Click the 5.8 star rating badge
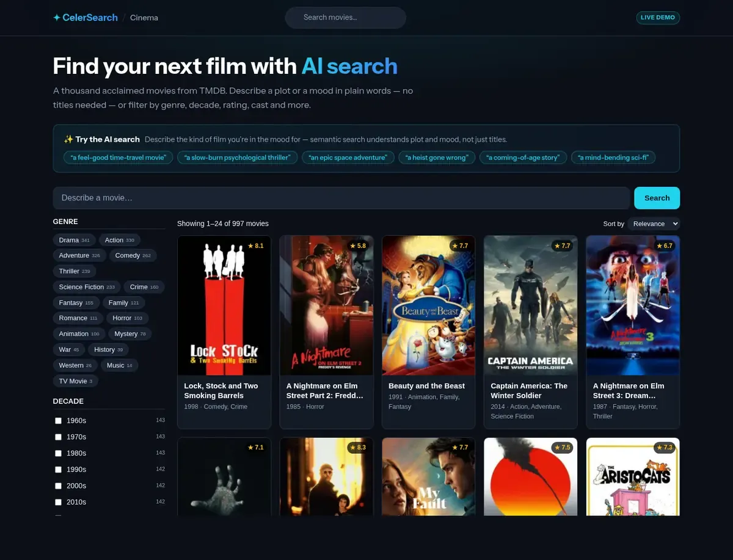 [358, 245]
